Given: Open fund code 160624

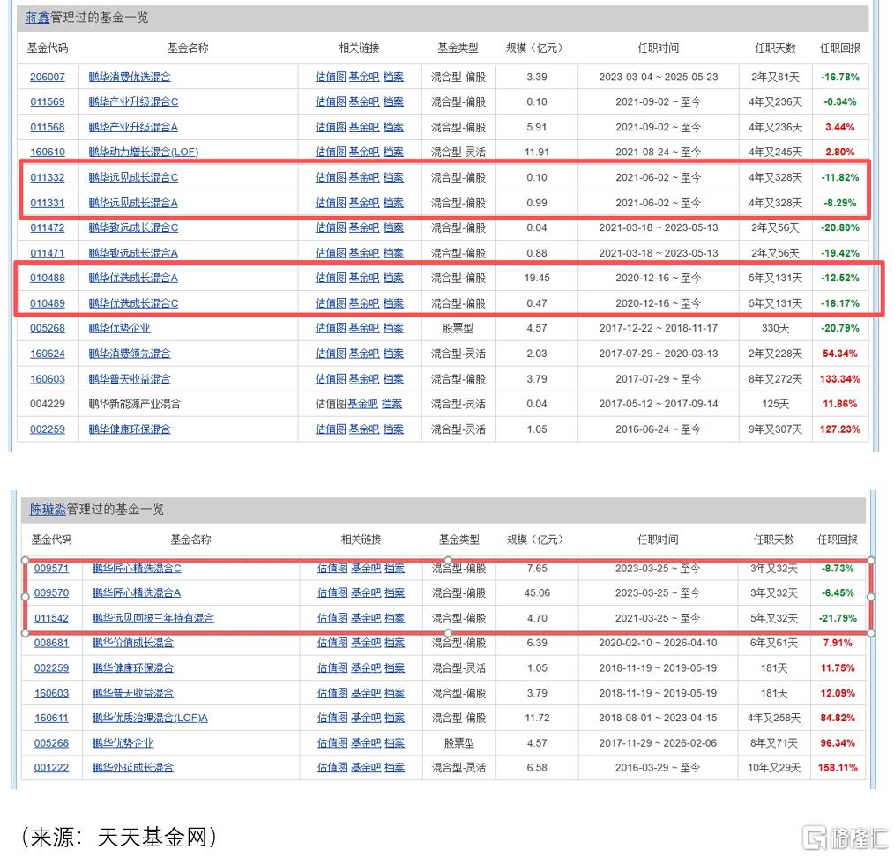Looking at the screenshot, I should (x=48, y=354).
